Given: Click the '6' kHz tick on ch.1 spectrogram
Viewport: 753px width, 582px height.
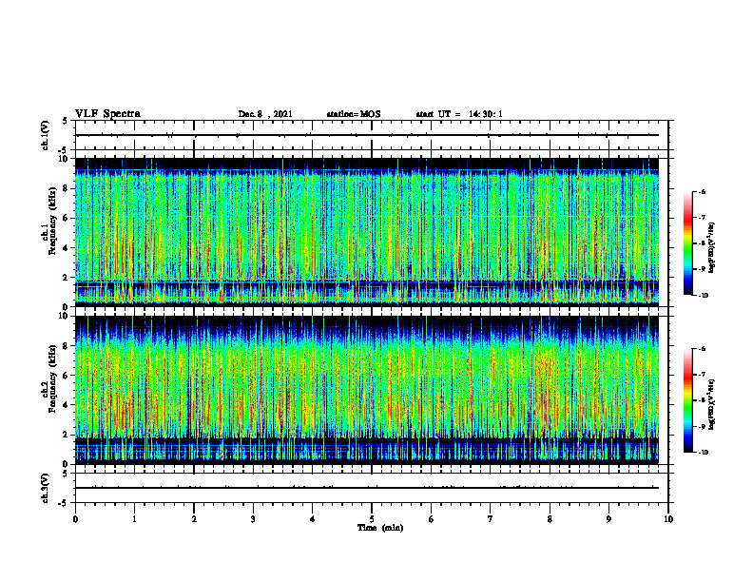Looking at the screenshot, I should click(67, 219).
